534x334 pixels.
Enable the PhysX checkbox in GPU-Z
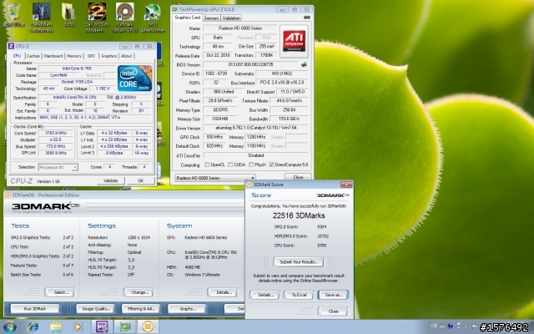click(251, 164)
